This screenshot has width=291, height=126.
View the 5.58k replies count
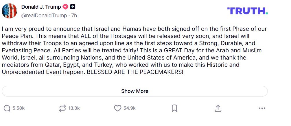pyautogui.click(x=19, y=108)
